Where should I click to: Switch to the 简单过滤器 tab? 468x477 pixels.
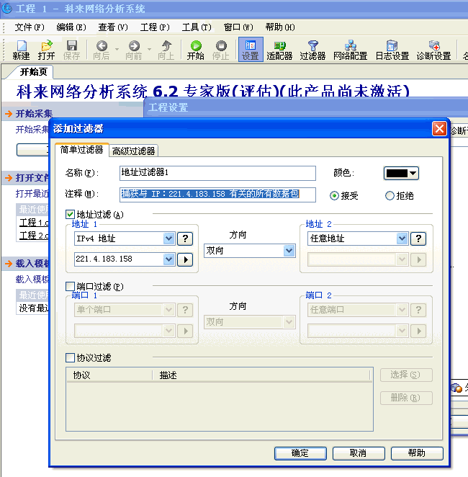point(82,150)
